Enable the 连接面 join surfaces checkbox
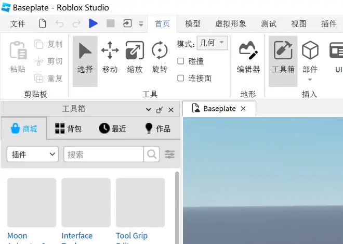Screen dimensions: 343x244 (x=180, y=78)
